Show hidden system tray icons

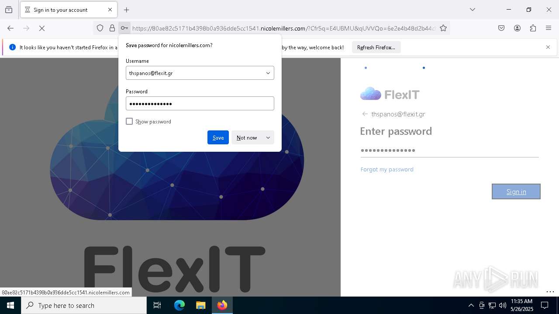(x=471, y=305)
